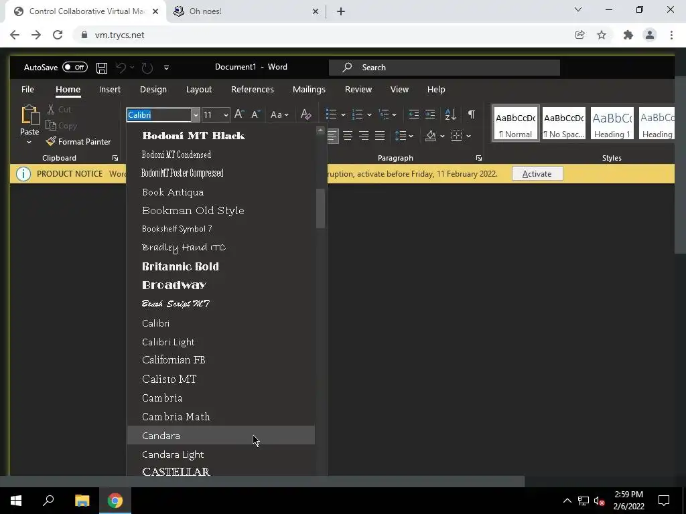This screenshot has height=514, width=686.
Task: Open Customize Quick Access Toolbar dropdown
Action: 166,68
